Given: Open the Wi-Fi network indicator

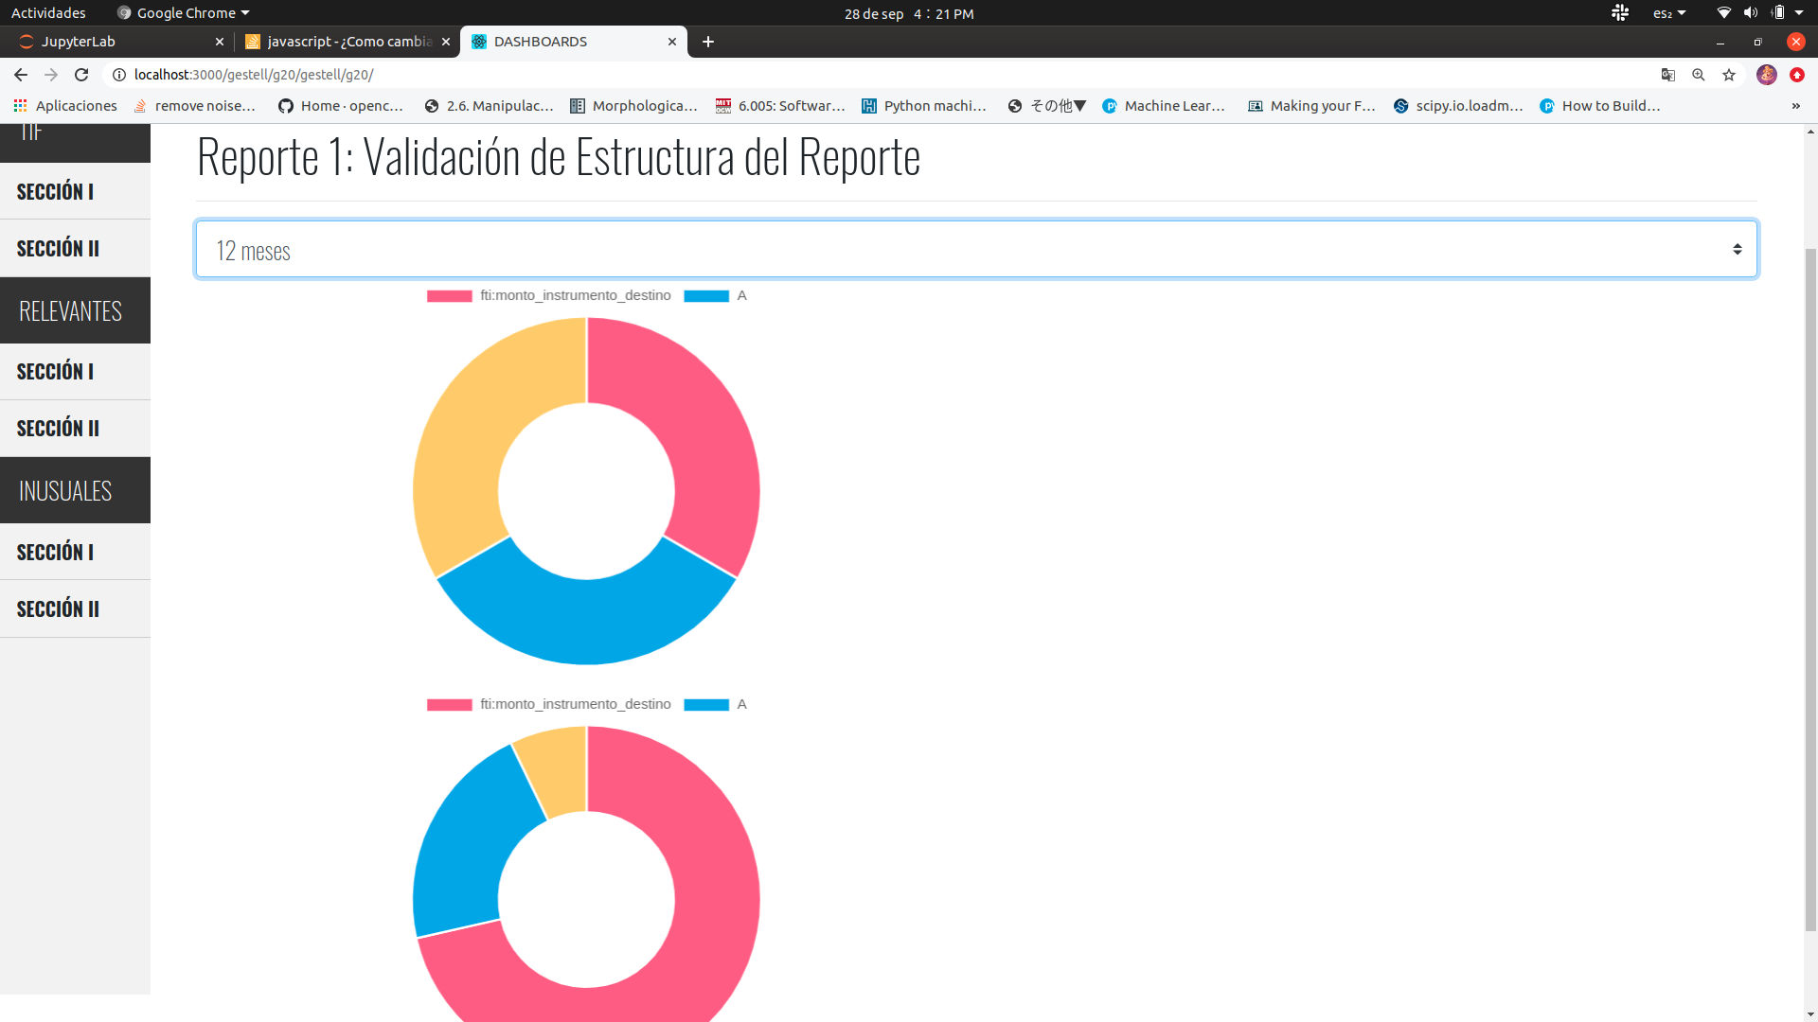Looking at the screenshot, I should (1724, 13).
